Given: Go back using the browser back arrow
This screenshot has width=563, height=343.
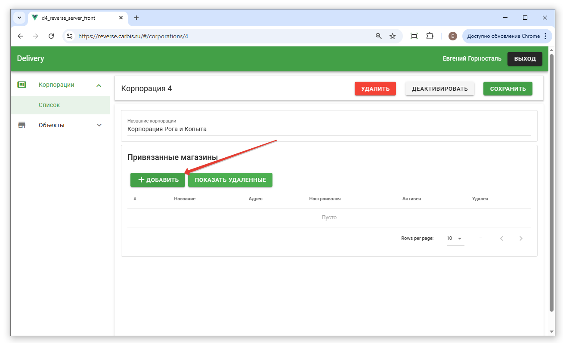Looking at the screenshot, I should [x=20, y=36].
